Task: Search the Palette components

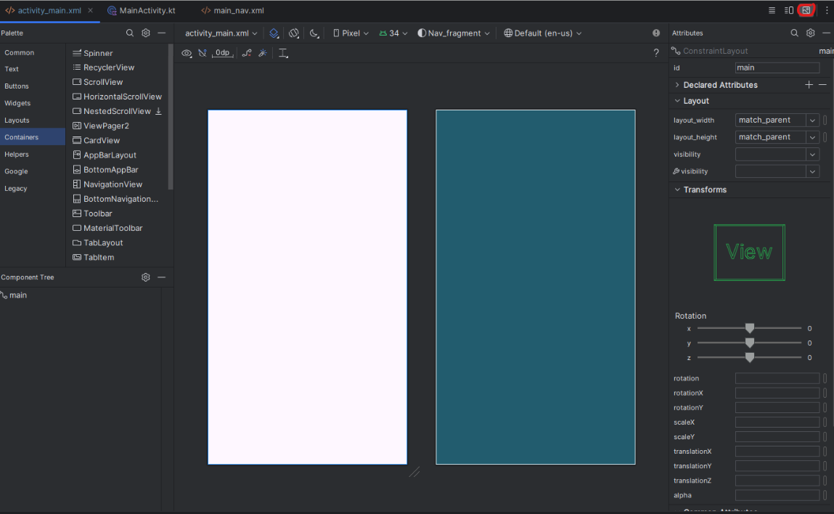Action: pyautogui.click(x=130, y=33)
